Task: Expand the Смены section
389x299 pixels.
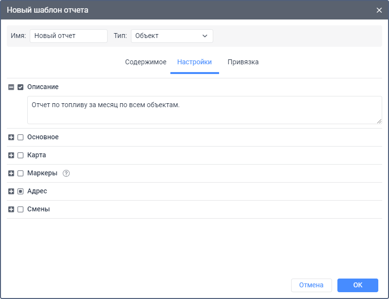Action: pyautogui.click(x=11, y=209)
